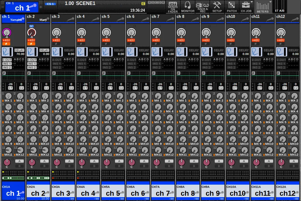Open ch 12 compressor C2 dynamics

pos(296,88)
